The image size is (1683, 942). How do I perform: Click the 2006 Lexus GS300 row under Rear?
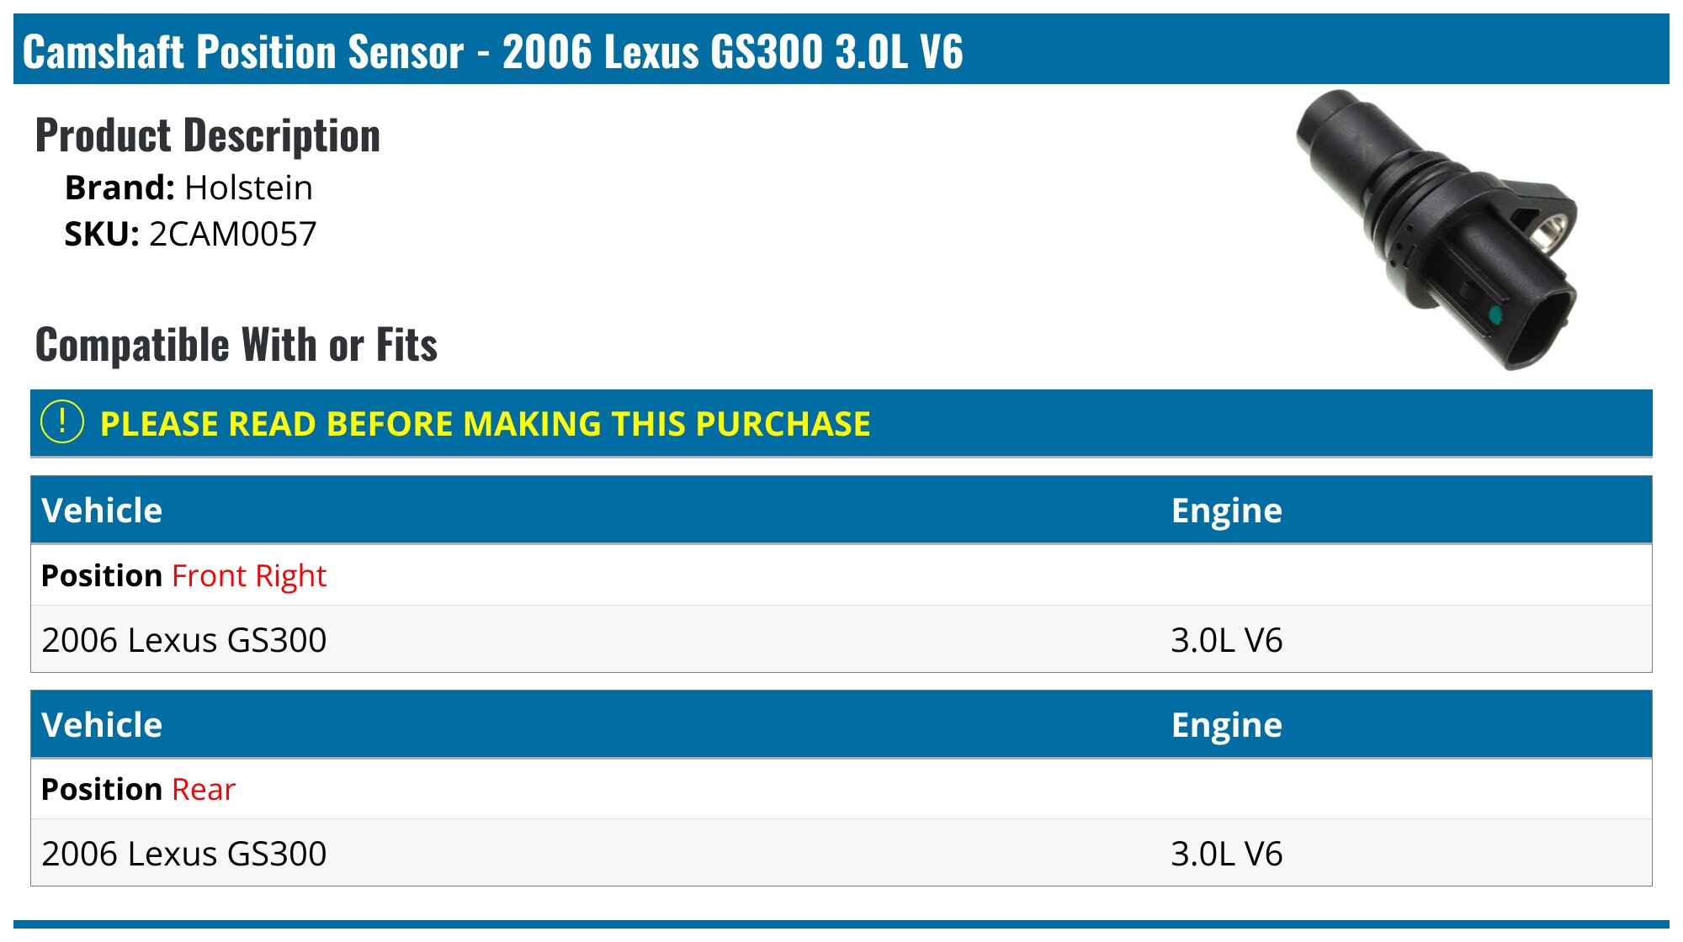(x=184, y=854)
